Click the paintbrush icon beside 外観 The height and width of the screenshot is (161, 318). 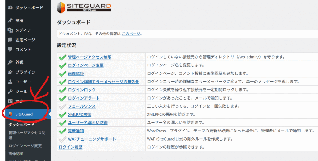click(10, 62)
